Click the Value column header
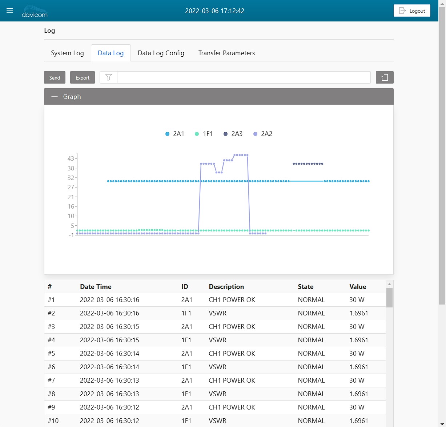Screen dimensions: 446x427 click(x=358, y=287)
